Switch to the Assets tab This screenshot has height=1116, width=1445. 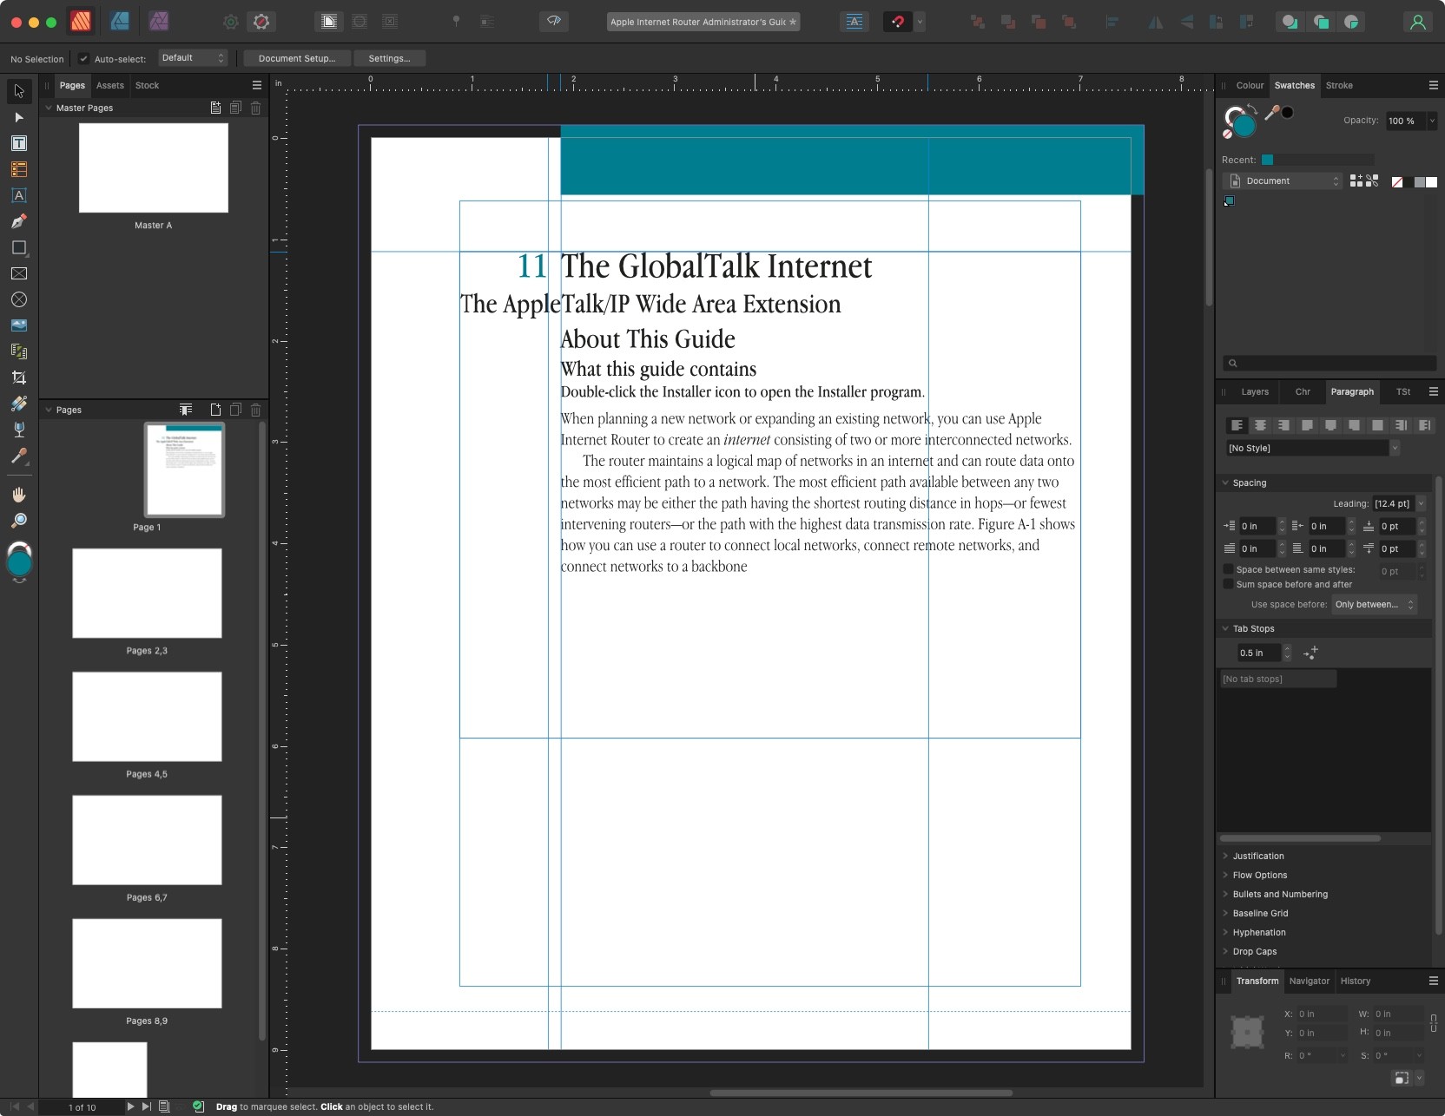pyautogui.click(x=110, y=85)
